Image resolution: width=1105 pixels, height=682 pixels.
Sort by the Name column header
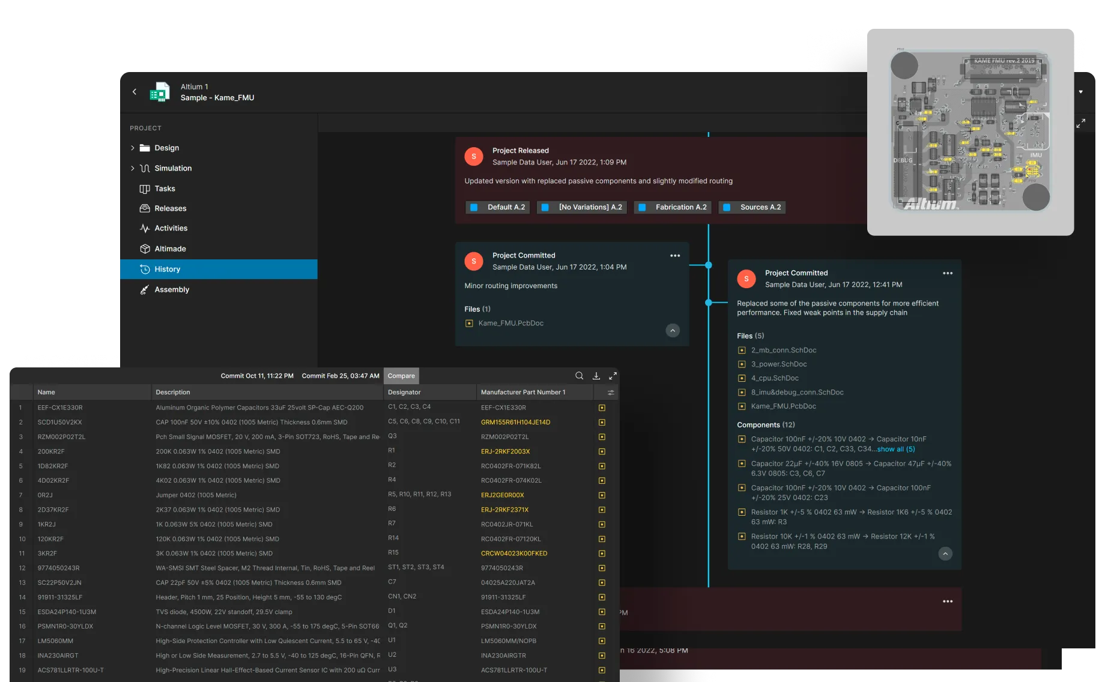92,393
